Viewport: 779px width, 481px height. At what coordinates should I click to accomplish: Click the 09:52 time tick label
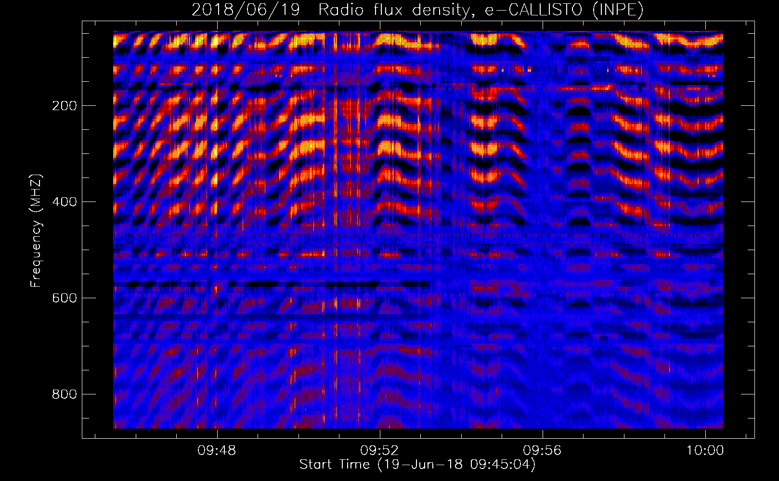tap(380, 451)
